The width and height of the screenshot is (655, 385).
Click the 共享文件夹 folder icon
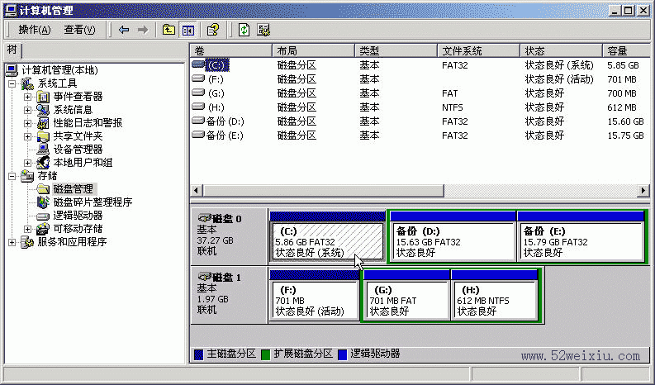(43, 136)
